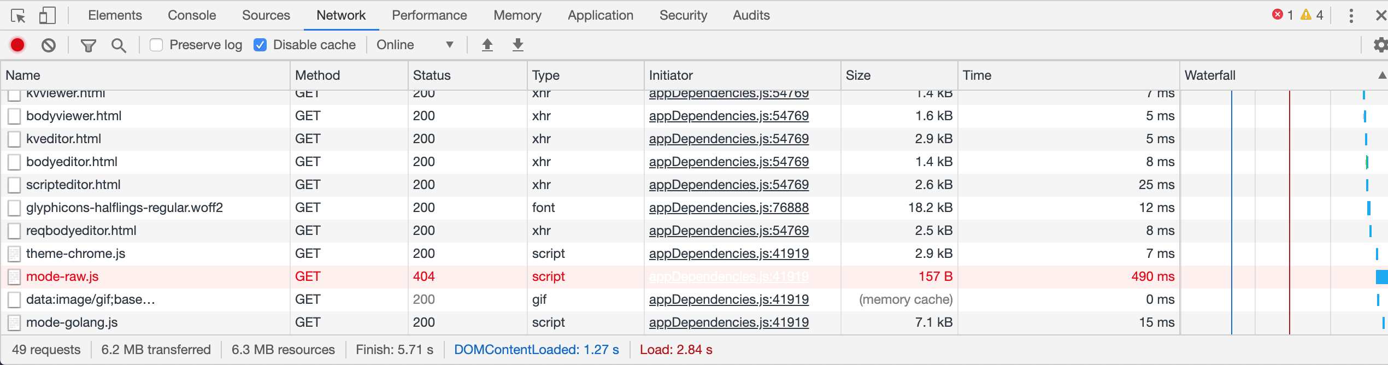Screen dimensions: 1388x365
Task: Click the red error count indicator
Action: click(1282, 15)
